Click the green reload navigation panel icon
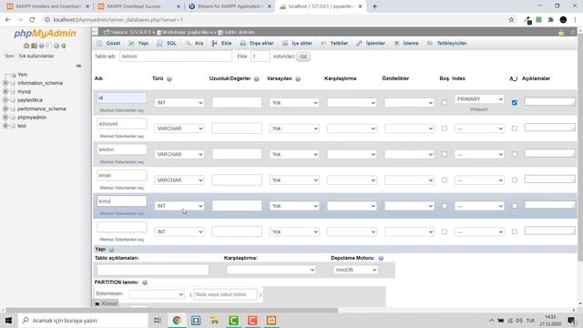Viewport: 583px width, 328px height. (x=64, y=46)
